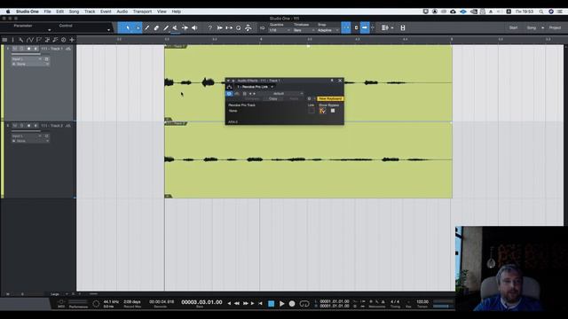Open the track list hamburger icon

(4, 40)
